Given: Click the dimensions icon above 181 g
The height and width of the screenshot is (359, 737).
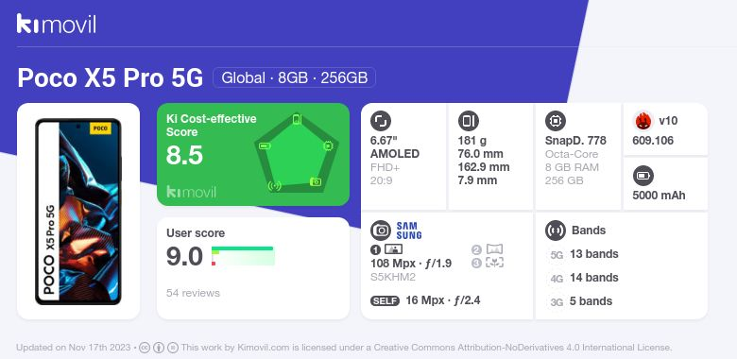Looking at the screenshot, I should 468,121.
